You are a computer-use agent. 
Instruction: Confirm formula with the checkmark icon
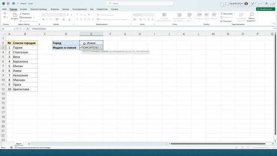(24, 29)
